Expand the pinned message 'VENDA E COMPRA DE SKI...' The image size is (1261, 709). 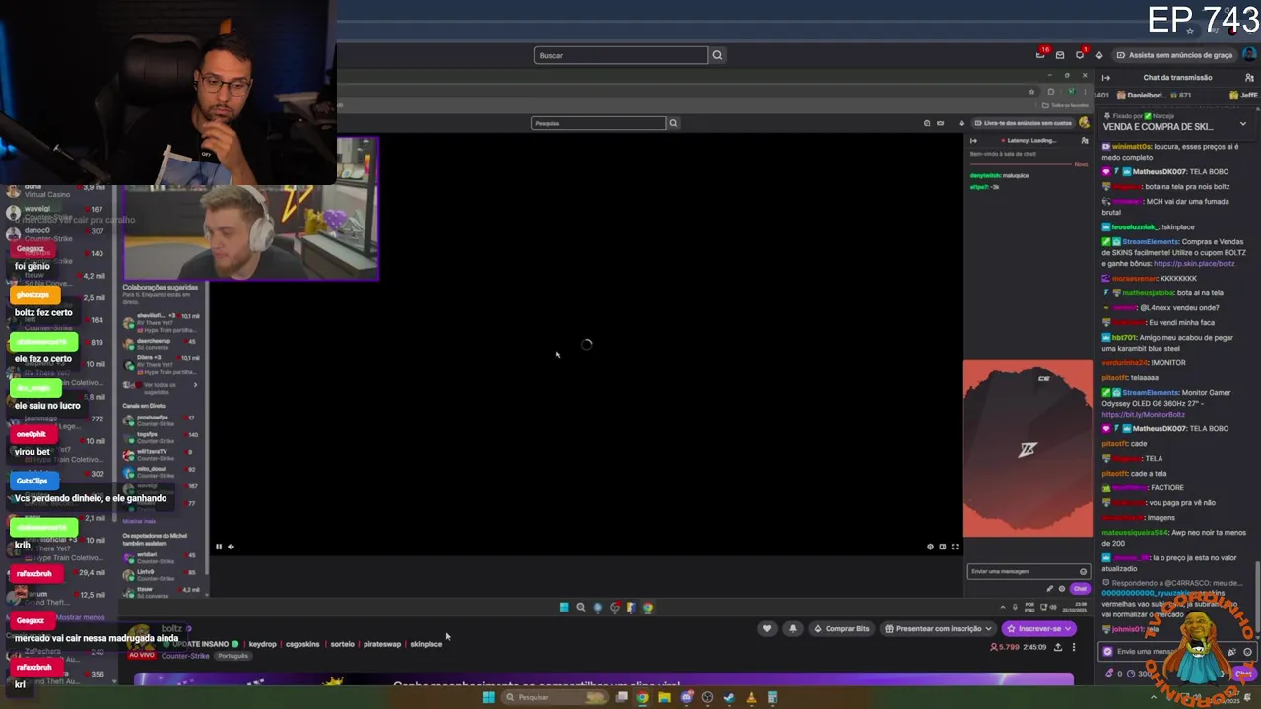tap(1242, 125)
